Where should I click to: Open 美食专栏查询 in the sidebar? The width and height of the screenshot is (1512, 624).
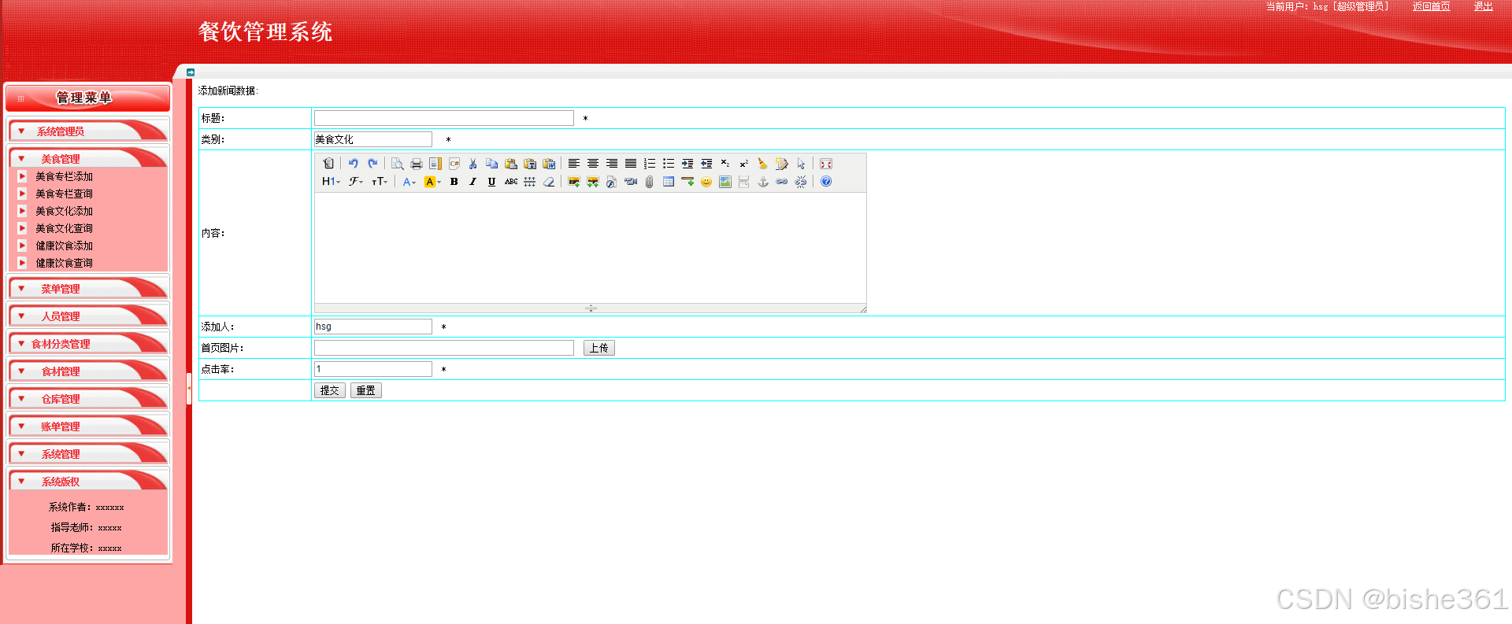point(64,194)
